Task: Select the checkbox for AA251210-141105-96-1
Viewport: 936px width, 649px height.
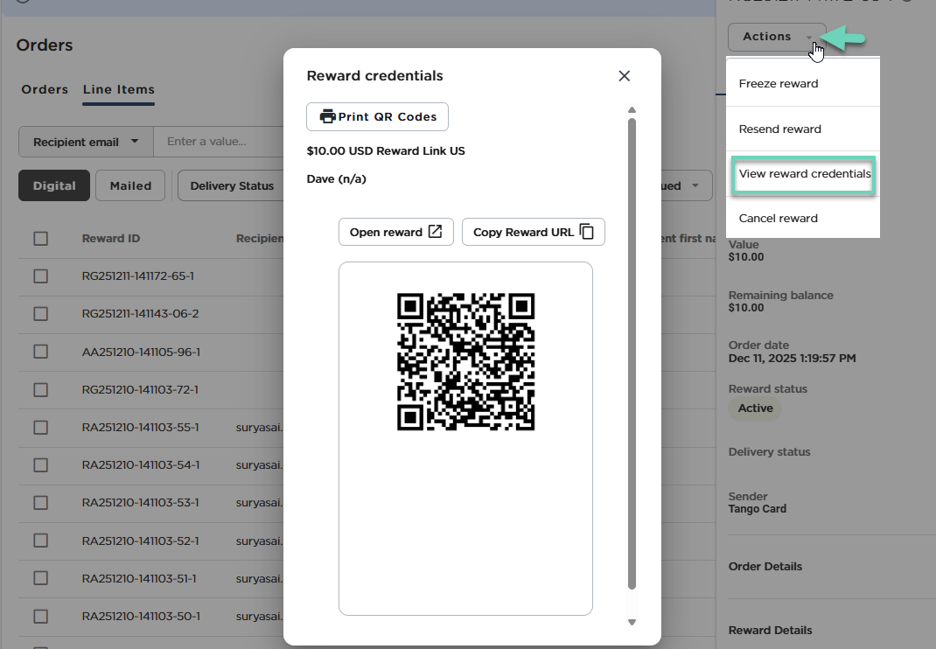Action: (40, 352)
